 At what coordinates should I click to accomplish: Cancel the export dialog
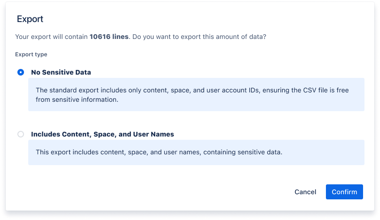point(305,192)
